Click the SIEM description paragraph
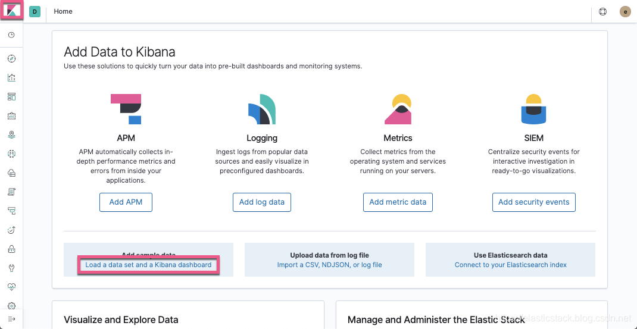 point(534,161)
